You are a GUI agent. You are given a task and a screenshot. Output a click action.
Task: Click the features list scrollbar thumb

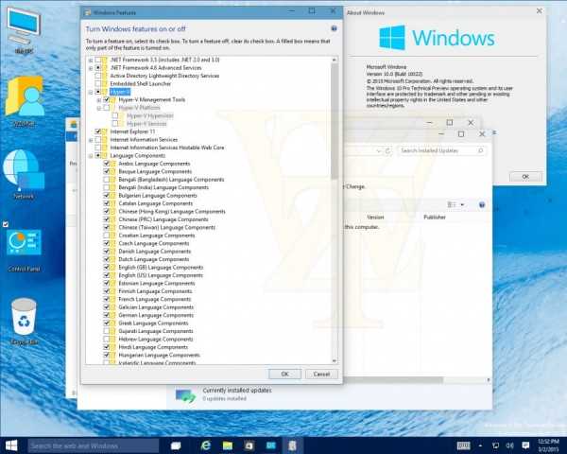pos(335,120)
